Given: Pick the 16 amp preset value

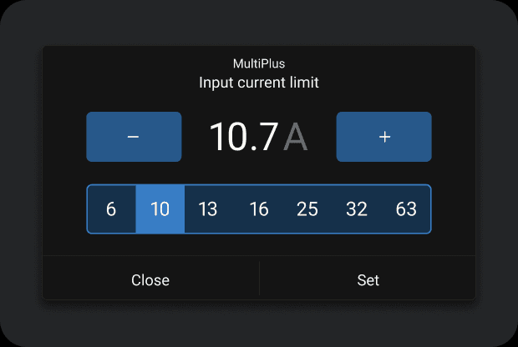Looking at the screenshot, I should [x=259, y=209].
